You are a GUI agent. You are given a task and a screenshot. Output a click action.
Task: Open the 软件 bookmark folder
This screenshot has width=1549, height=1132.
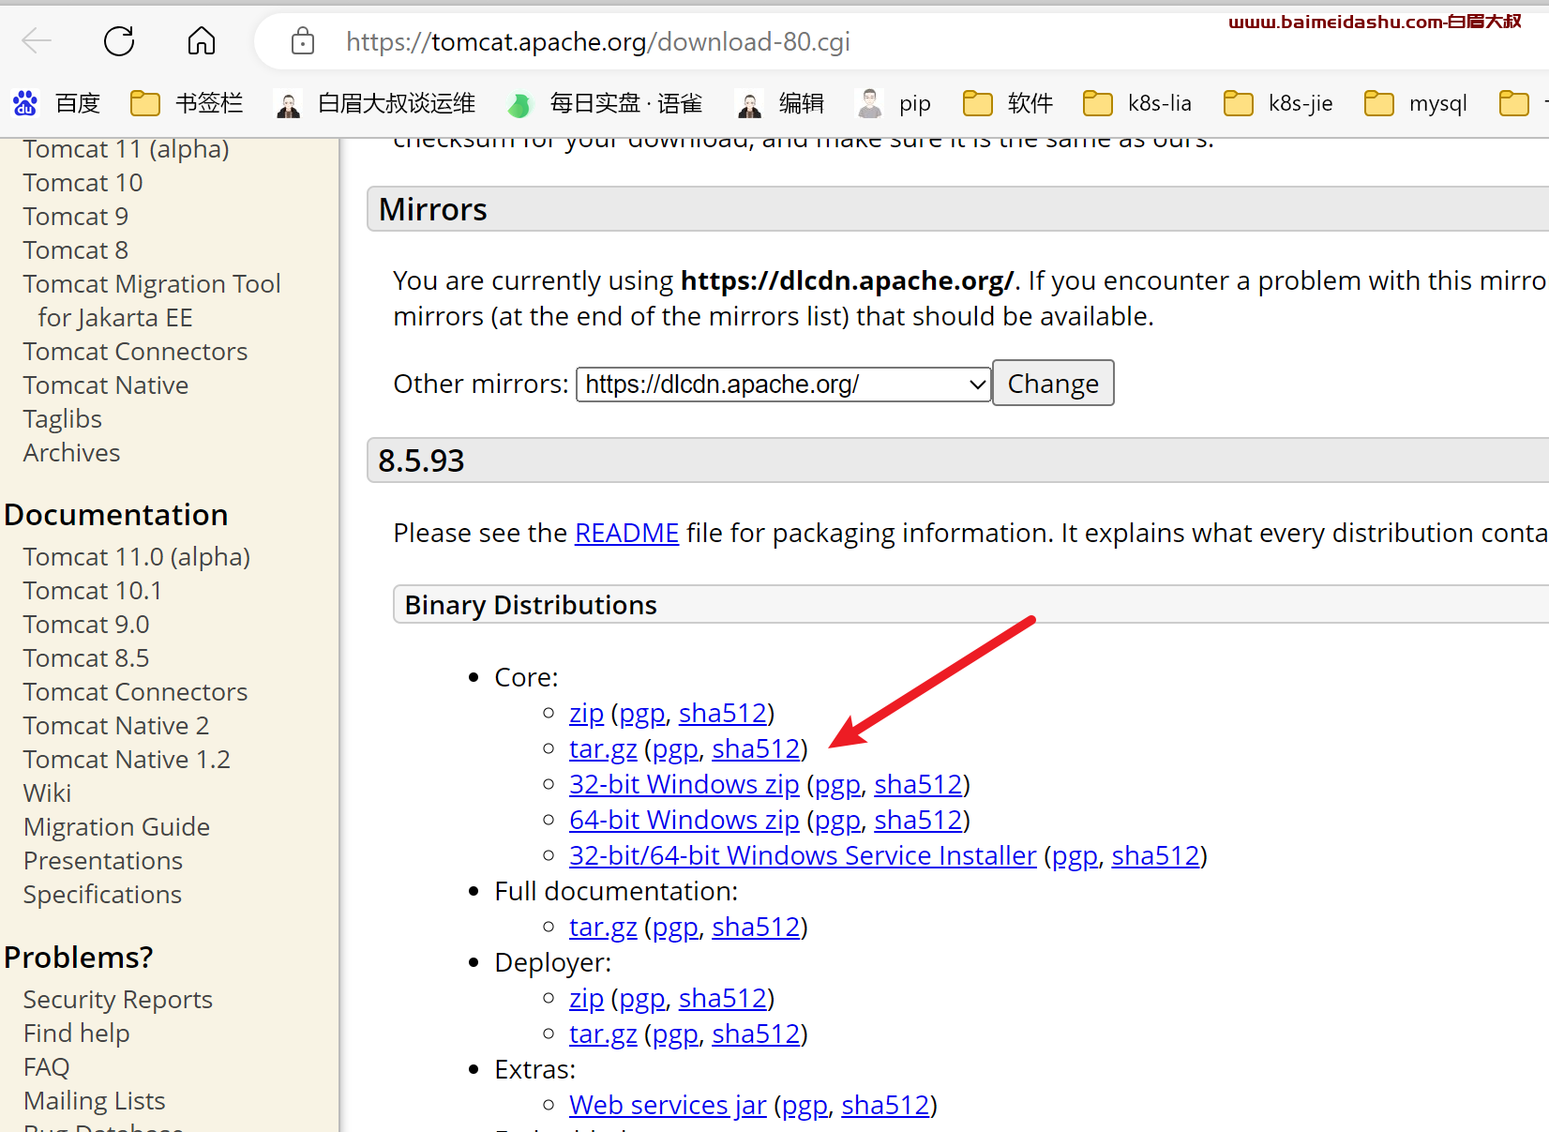coord(1008,103)
